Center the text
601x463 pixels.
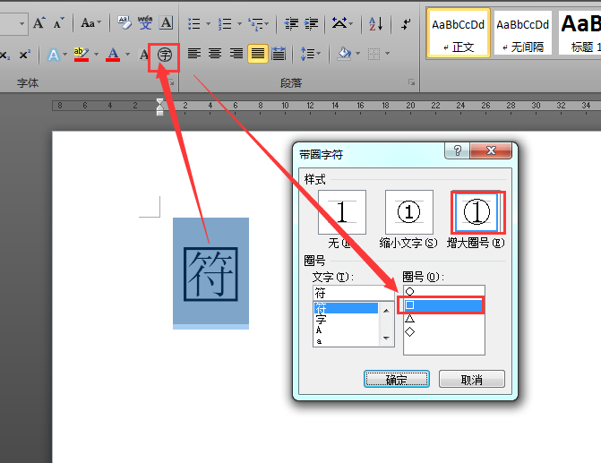click(215, 54)
